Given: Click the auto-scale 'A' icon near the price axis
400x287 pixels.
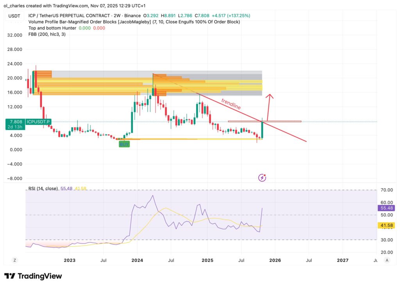Looking at the screenshot, I should pyautogui.click(x=387, y=260).
